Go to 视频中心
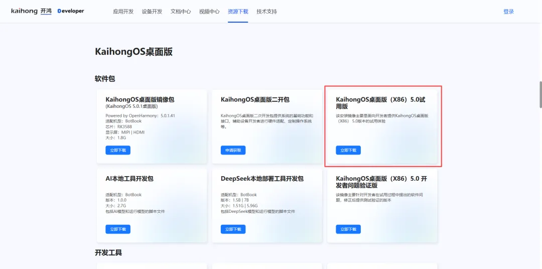 pyautogui.click(x=209, y=12)
